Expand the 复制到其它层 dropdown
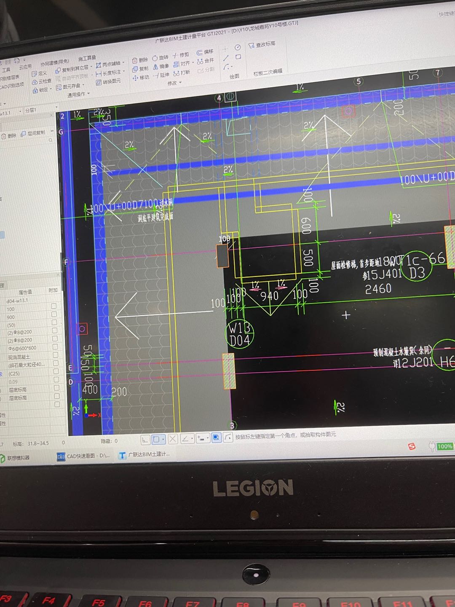 (x=91, y=67)
